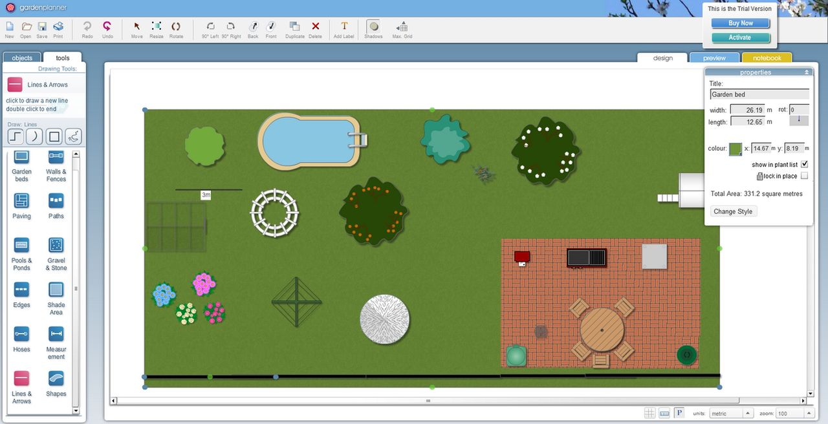Open the notebook tab
This screenshot has height=424, width=828.
(x=767, y=58)
